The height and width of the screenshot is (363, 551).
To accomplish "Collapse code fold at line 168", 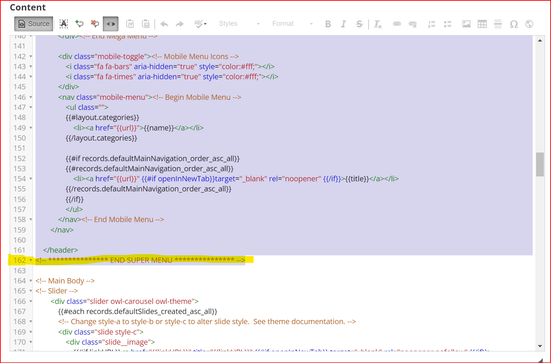I will pos(31,322).
